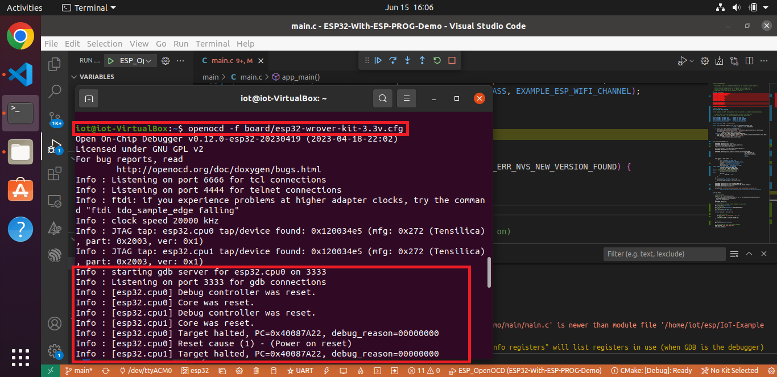Open the Manage gear in activity bar
Viewport: 777px width, 377px height.
point(55,351)
